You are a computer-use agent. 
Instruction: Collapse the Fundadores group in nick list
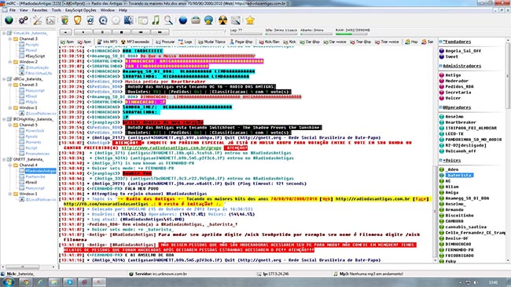pyautogui.click(x=440, y=42)
